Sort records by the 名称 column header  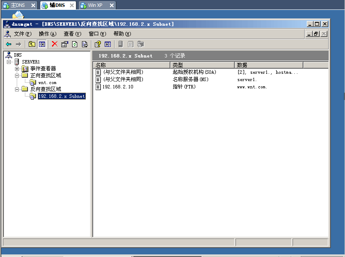click(131, 65)
